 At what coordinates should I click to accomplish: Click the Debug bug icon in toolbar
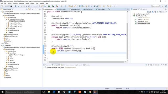pos(45,6)
